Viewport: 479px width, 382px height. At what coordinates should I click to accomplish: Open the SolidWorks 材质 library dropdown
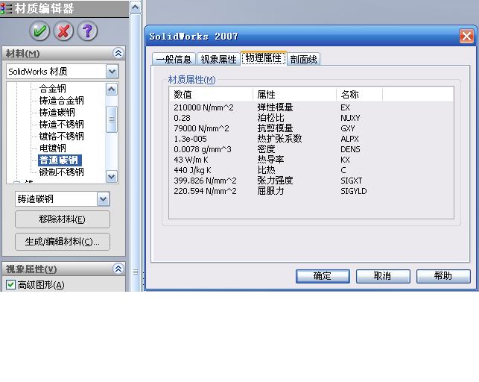pyautogui.click(x=112, y=72)
